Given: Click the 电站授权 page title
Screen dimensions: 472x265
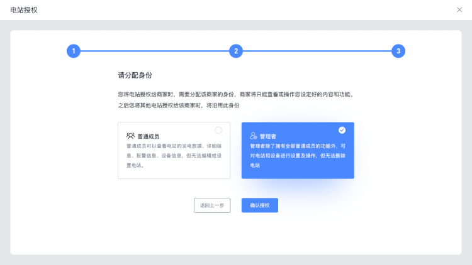Looking at the screenshot, I should pyautogui.click(x=24, y=10).
